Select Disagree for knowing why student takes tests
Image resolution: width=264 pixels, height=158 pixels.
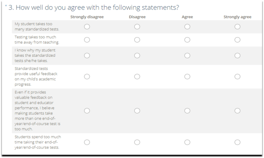pyautogui.click(x=137, y=56)
